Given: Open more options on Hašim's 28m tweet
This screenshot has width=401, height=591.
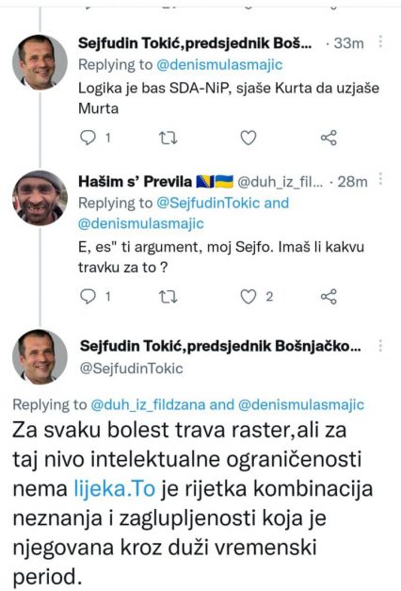Looking at the screenshot, I should coord(380,179).
